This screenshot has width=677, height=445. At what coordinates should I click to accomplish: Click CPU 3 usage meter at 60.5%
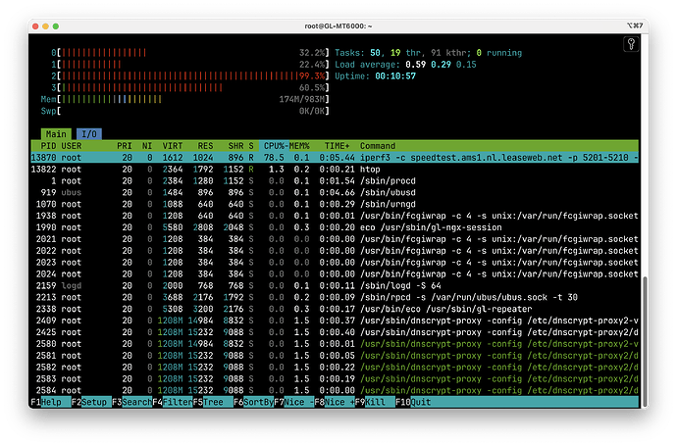[x=190, y=87]
